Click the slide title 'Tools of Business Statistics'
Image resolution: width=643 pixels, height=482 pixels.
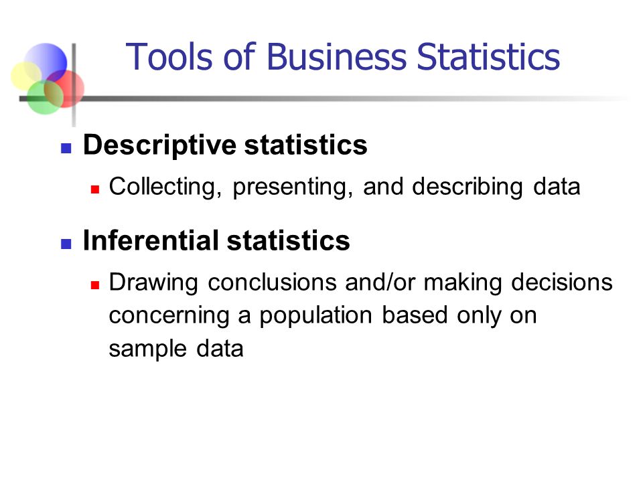click(342, 56)
